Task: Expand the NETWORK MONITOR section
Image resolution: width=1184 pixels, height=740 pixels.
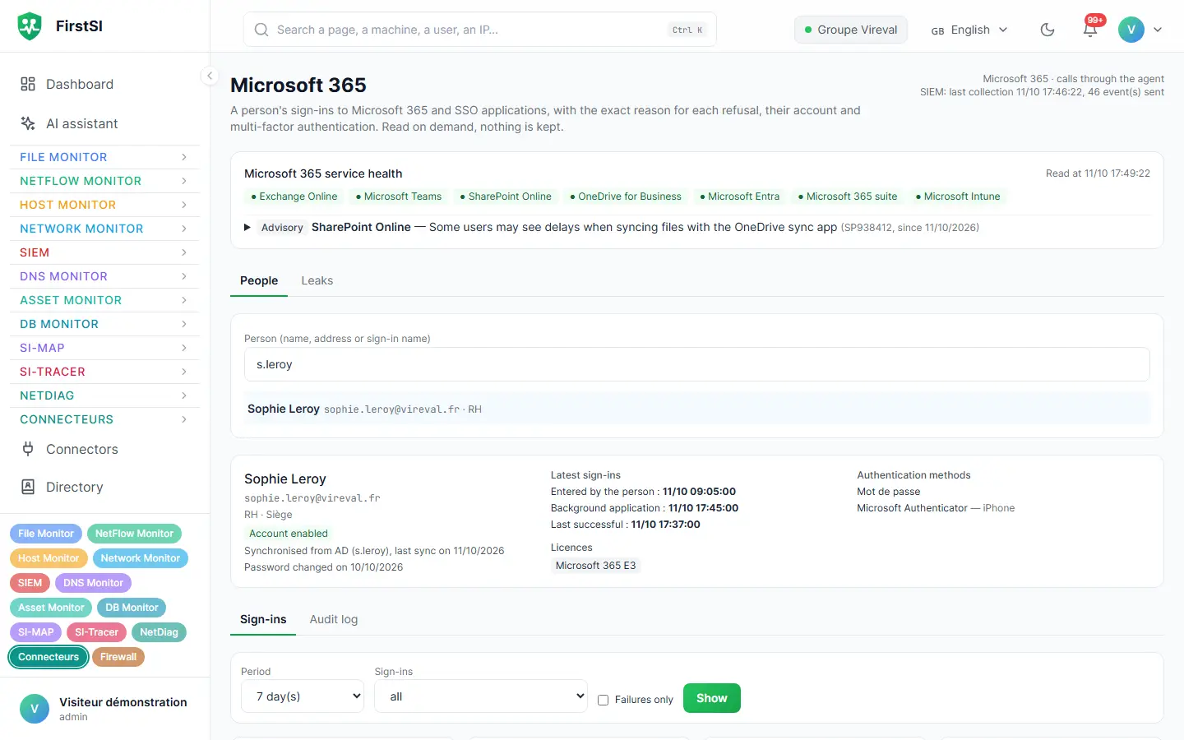Action: (104, 229)
